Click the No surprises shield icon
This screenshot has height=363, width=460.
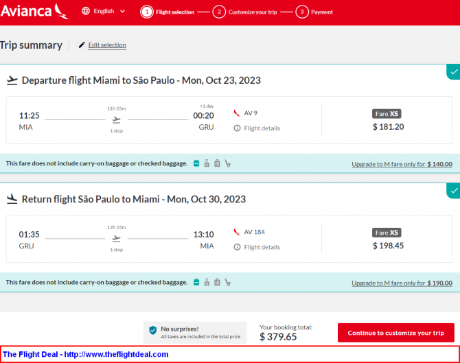(x=153, y=331)
